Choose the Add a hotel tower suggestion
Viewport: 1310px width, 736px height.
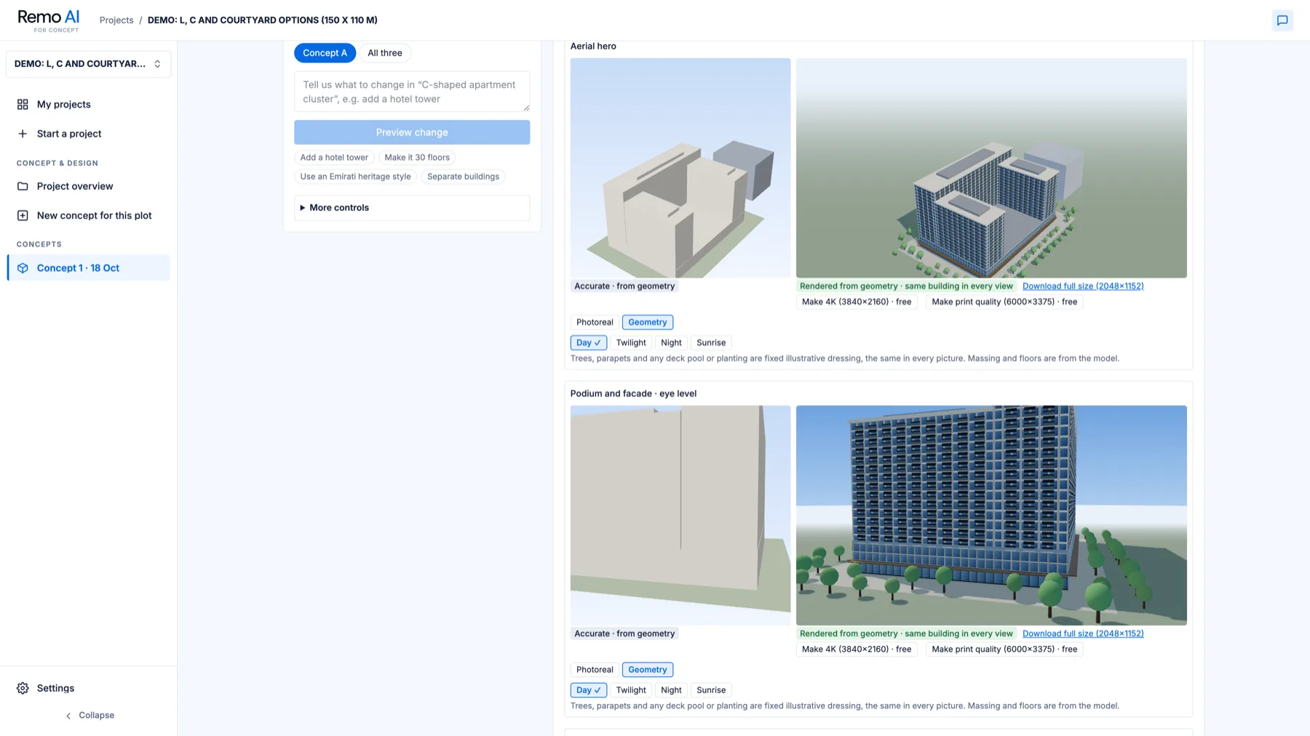[334, 157]
